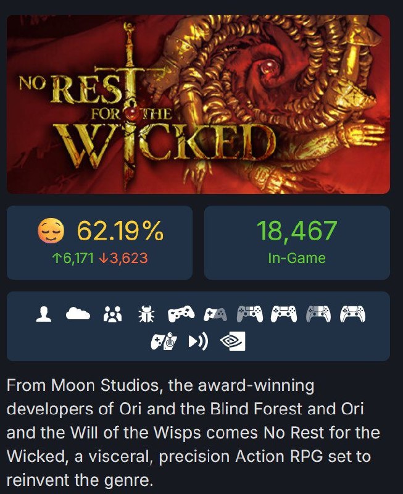
Task: Select the Remote Play streaming icon
Action: tap(198, 341)
